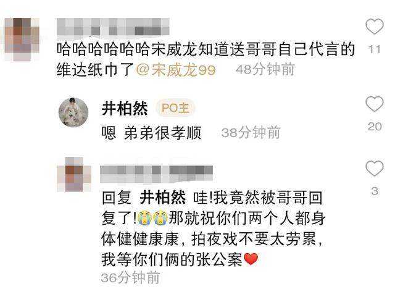Tap the 36分钟前 timestamp
395x289 pixels.
pos(130,278)
